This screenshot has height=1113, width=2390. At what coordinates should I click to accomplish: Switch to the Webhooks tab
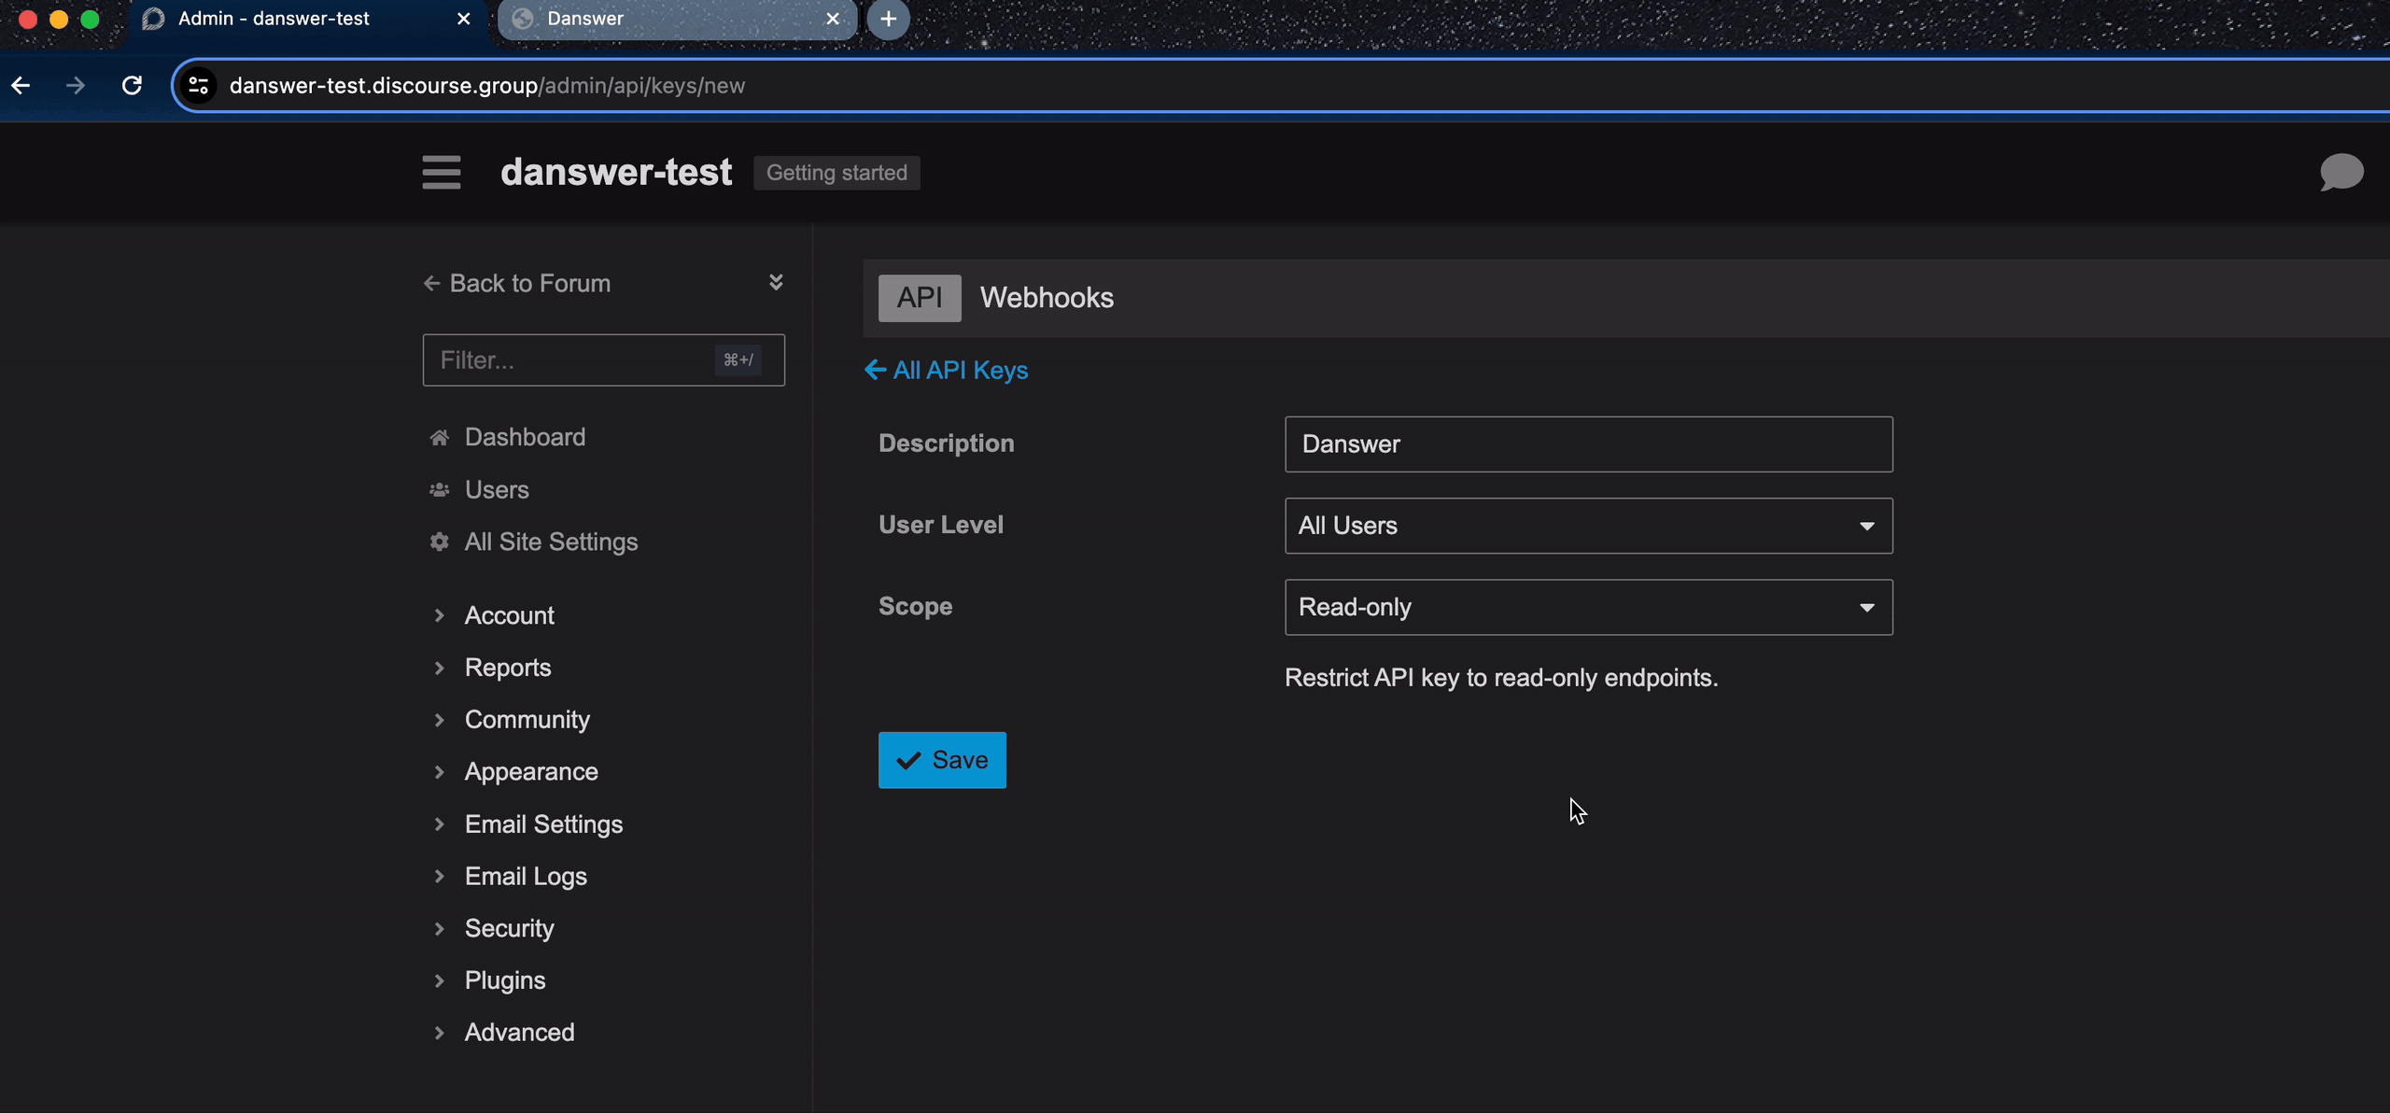point(1046,297)
